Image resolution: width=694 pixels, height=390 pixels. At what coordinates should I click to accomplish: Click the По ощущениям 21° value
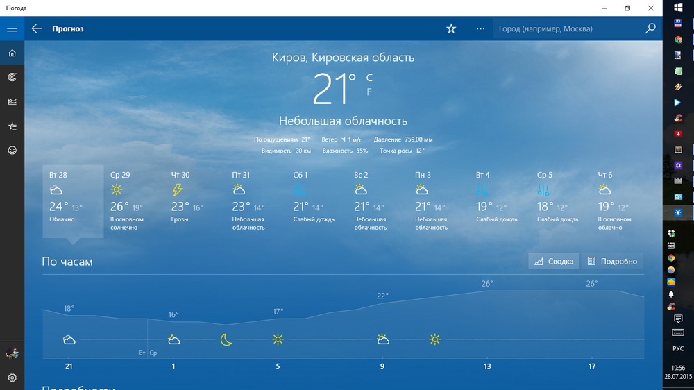click(282, 139)
